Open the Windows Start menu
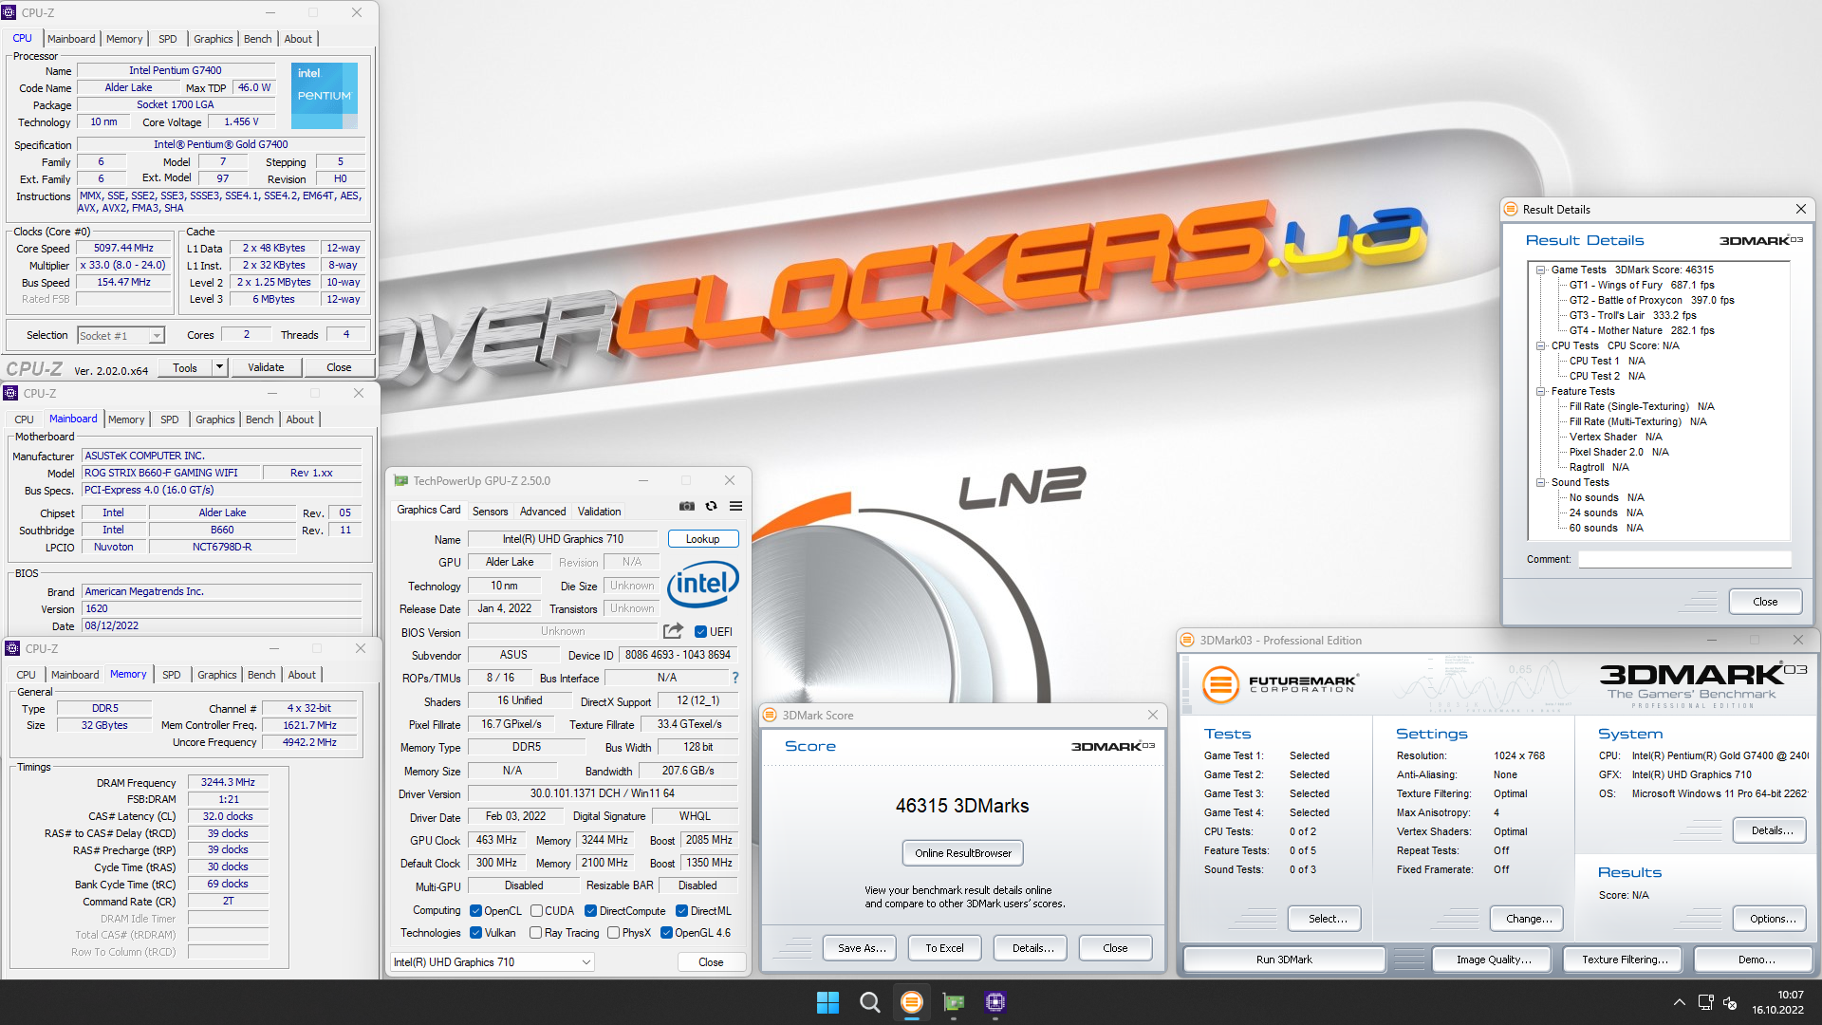 point(827,1002)
